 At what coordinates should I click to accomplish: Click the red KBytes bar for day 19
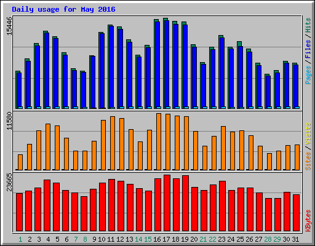(x=185, y=203)
